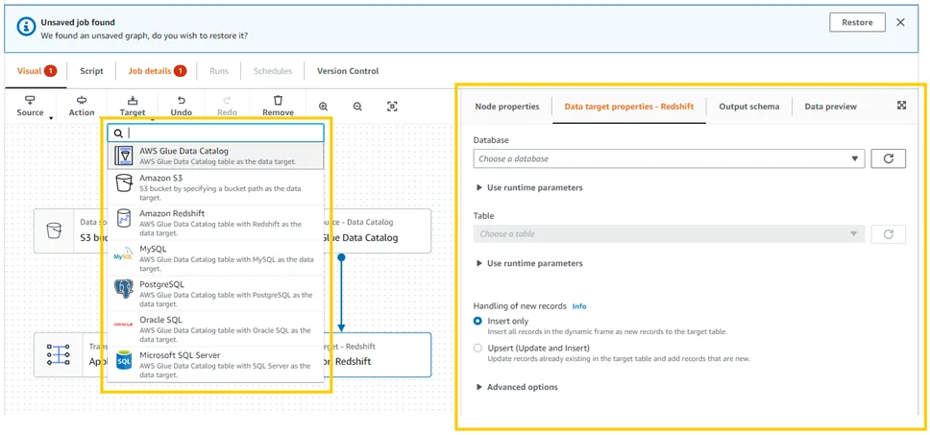Fit the graph to the view
930x435 pixels.
click(392, 107)
